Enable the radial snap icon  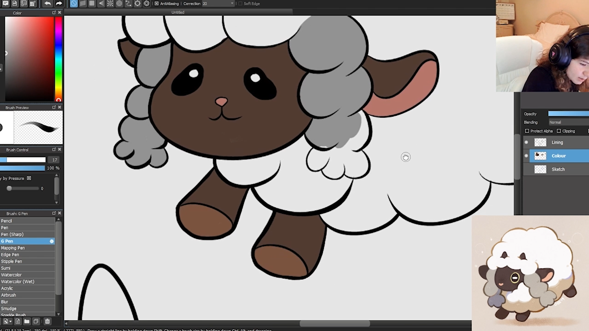tap(110, 3)
